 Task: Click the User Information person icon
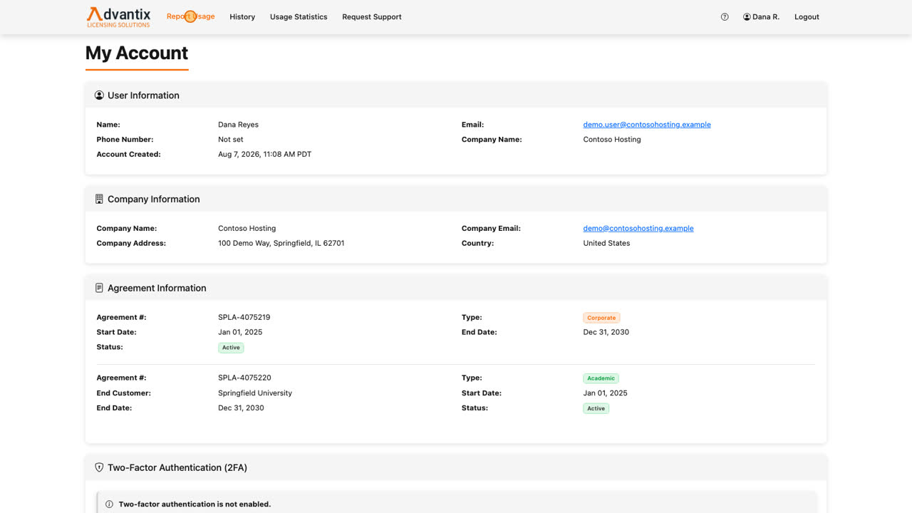click(x=99, y=95)
